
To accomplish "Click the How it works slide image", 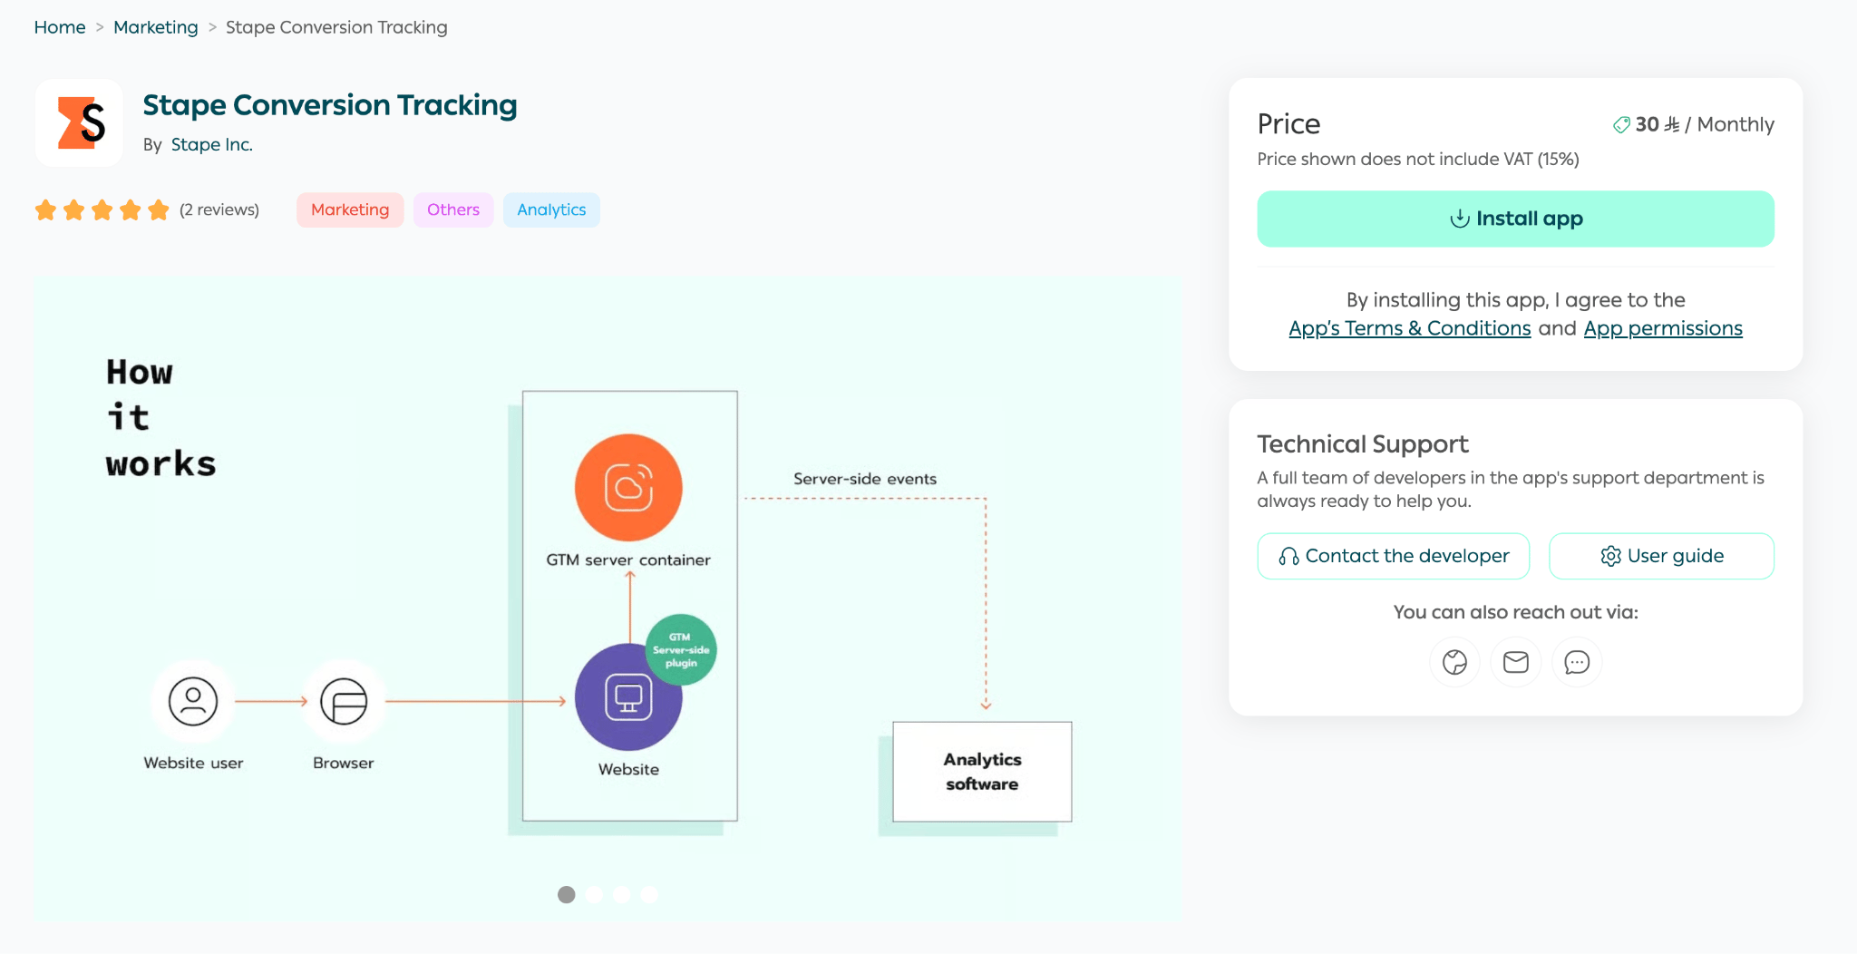I will coord(608,599).
